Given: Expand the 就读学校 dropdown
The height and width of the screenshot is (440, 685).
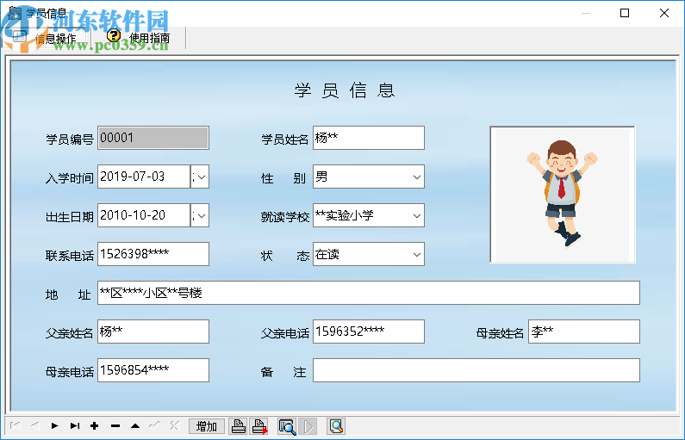Looking at the screenshot, I should tap(417, 215).
